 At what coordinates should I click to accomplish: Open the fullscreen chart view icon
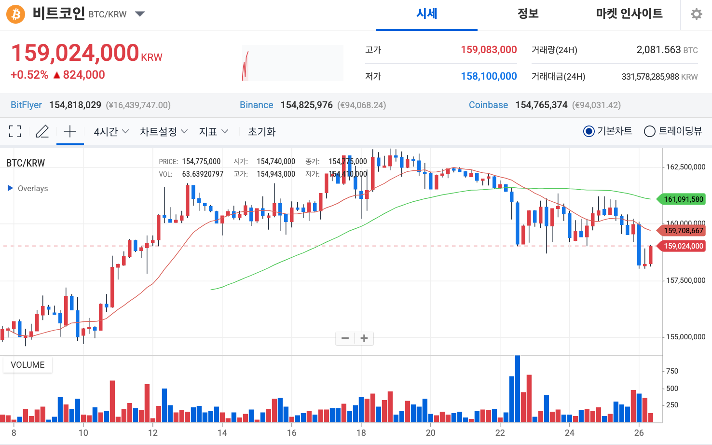[x=15, y=131]
